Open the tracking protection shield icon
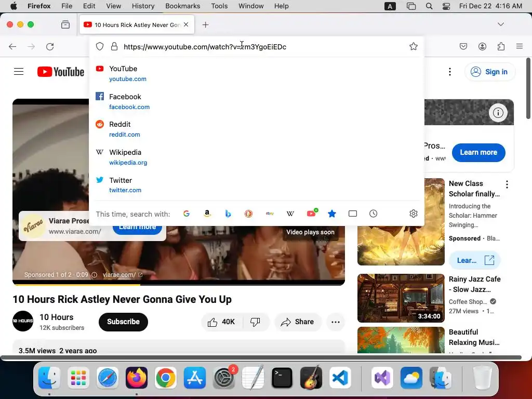This screenshot has height=399, width=532. [x=99, y=46]
